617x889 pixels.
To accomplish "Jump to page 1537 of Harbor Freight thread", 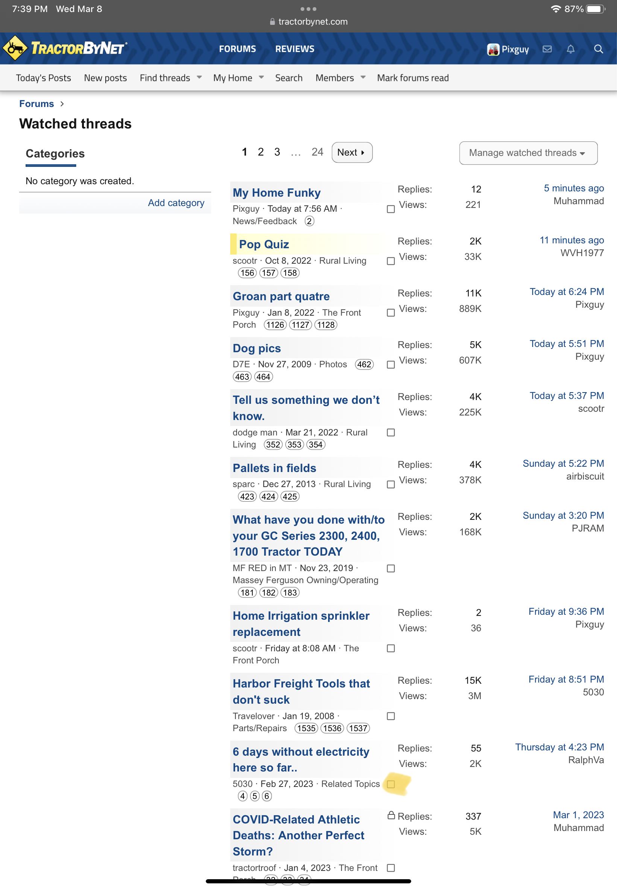I will pos(358,728).
